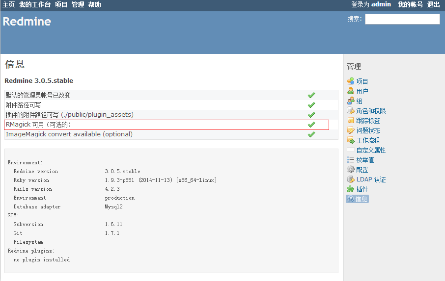Click the Subversion value 1.6.11
The height and width of the screenshot is (281, 445).
click(113, 224)
